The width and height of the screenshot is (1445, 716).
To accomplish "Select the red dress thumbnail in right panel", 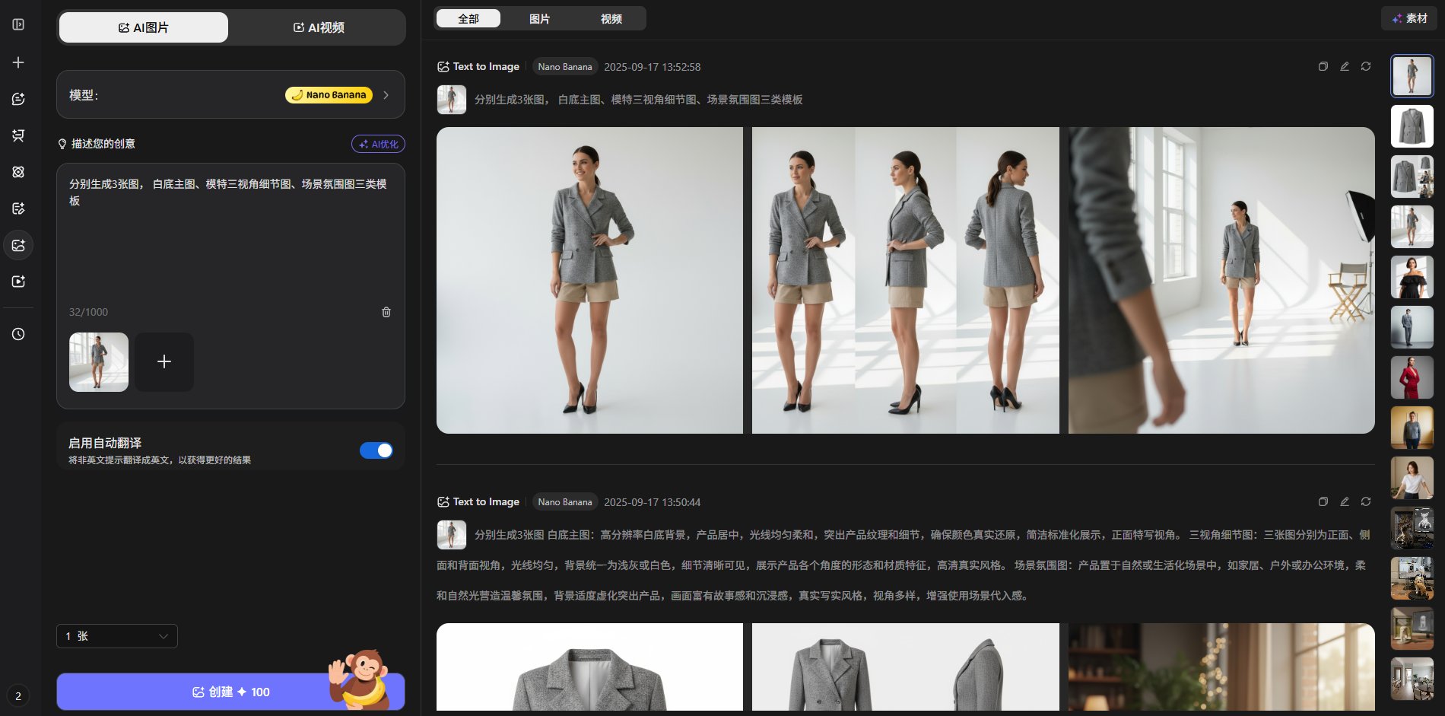I will (x=1412, y=377).
